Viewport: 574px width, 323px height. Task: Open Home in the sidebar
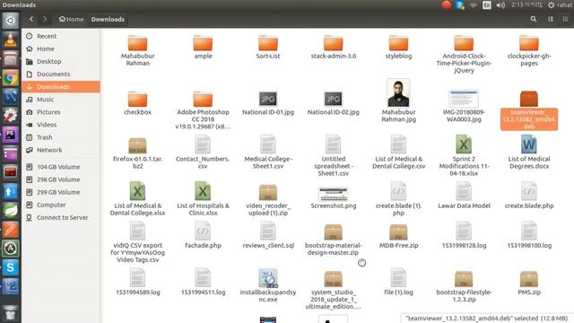pyautogui.click(x=61, y=48)
